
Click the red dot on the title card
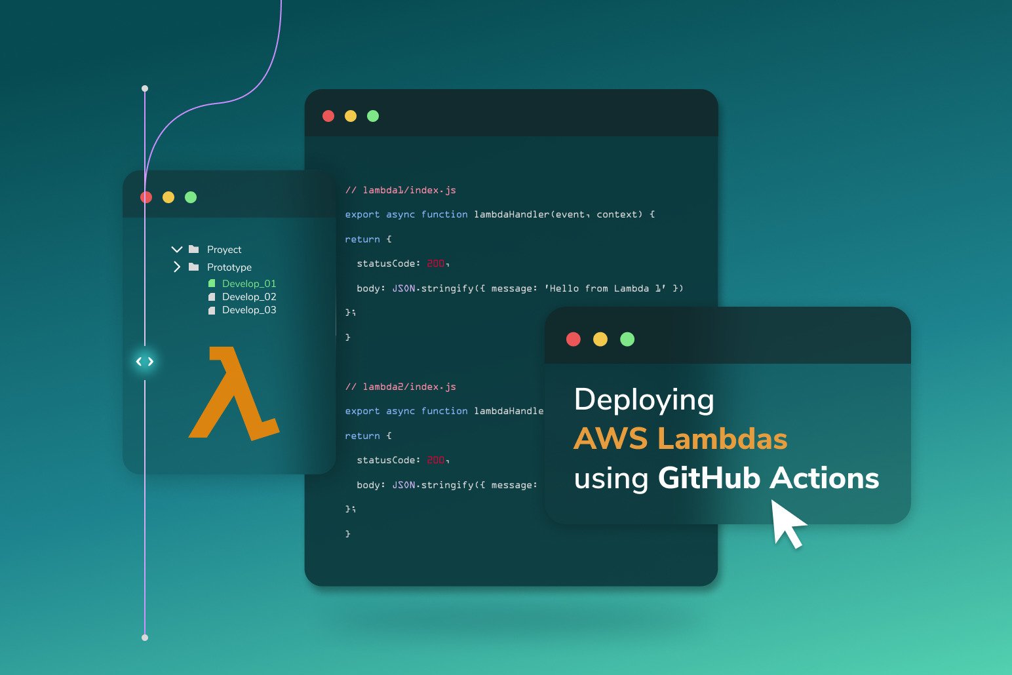(x=574, y=339)
